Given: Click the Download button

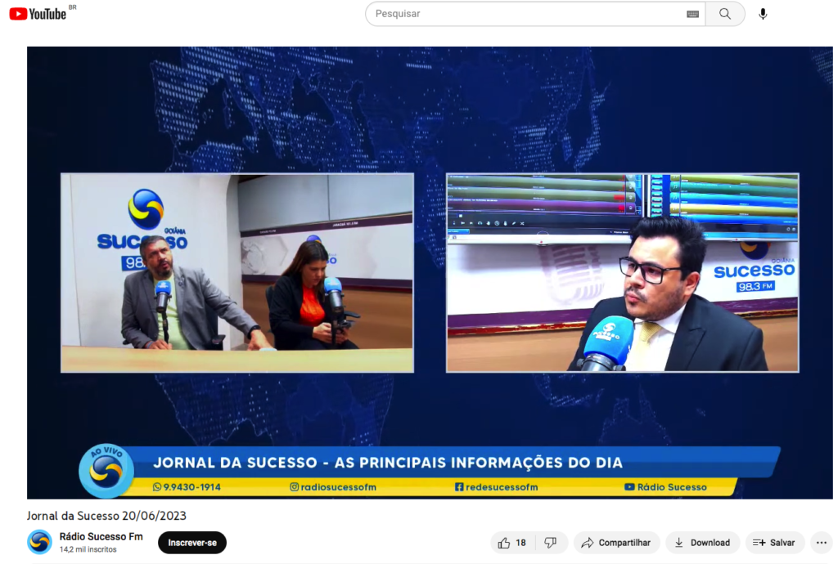Looking at the screenshot, I should click(x=701, y=543).
